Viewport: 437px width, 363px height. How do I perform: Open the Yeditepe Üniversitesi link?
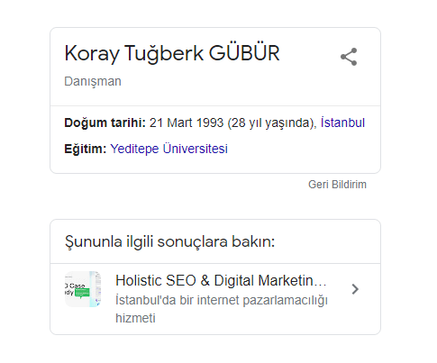168,149
